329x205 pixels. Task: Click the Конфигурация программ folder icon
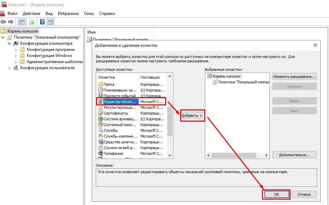(22, 49)
